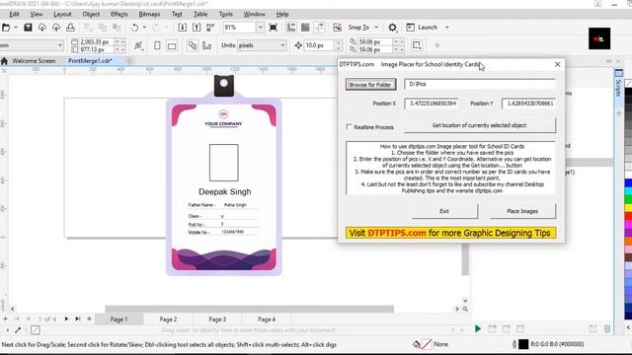
Task: Click the fill bucket icon in status bar
Action: click(417, 344)
